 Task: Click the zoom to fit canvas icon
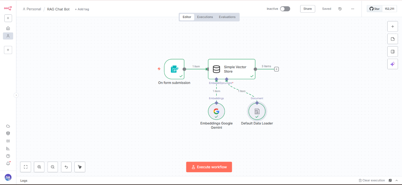25,167
